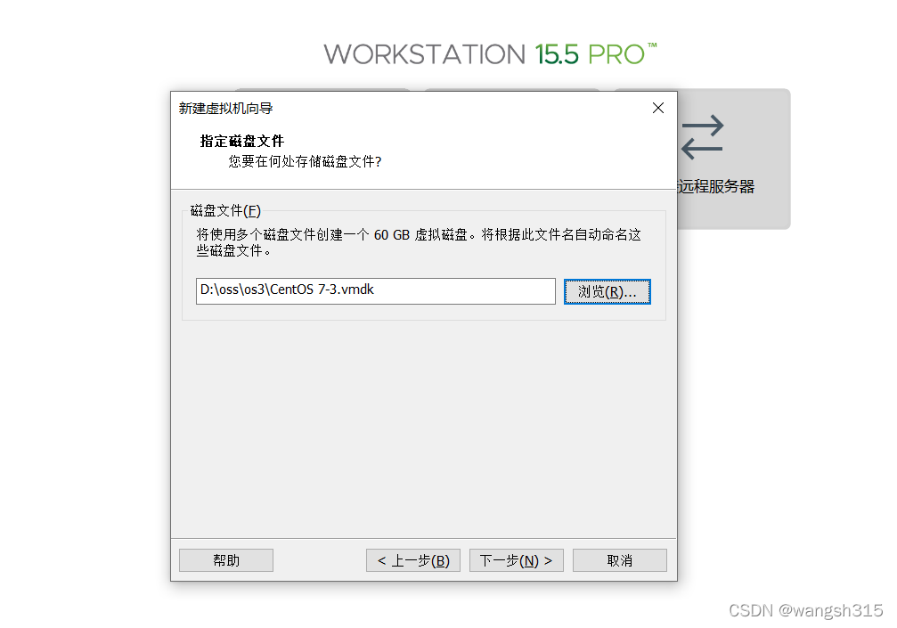The width and height of the screenshot is (897, 628).
Task: Cancel the wizard with 取消
Action: tap(620, 560)
